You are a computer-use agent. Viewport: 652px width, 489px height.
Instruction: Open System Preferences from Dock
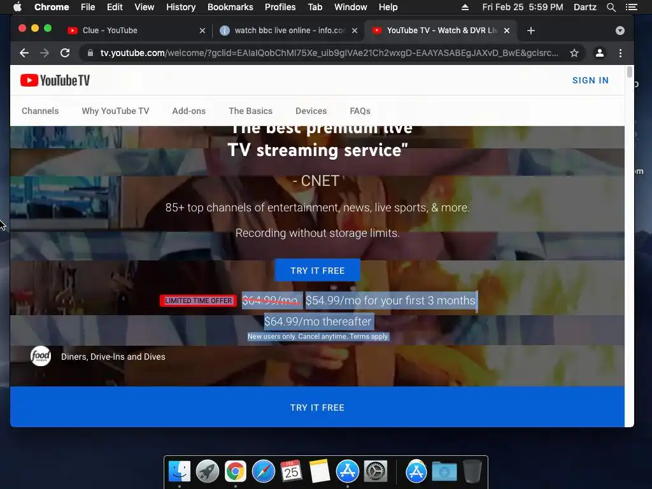(x=376, y=472)
